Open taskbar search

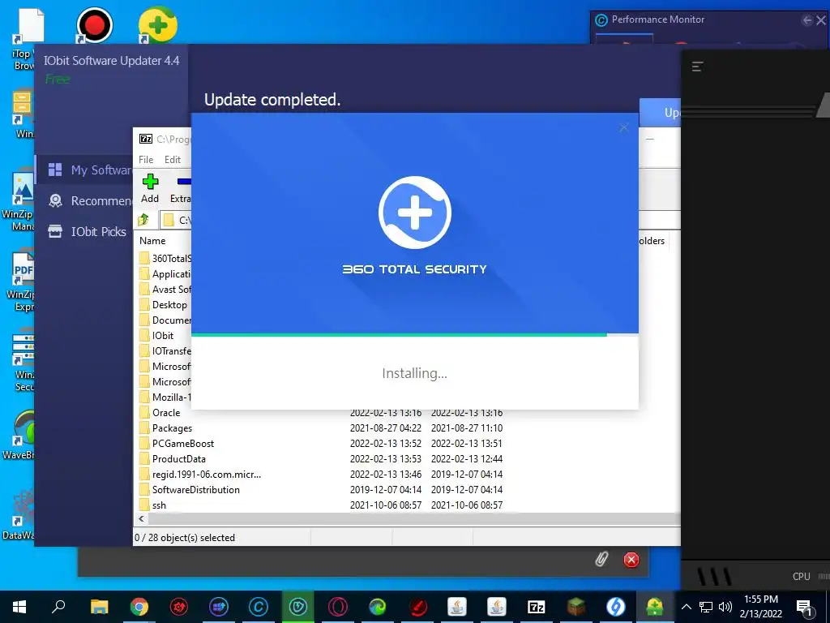coord(58,607)
